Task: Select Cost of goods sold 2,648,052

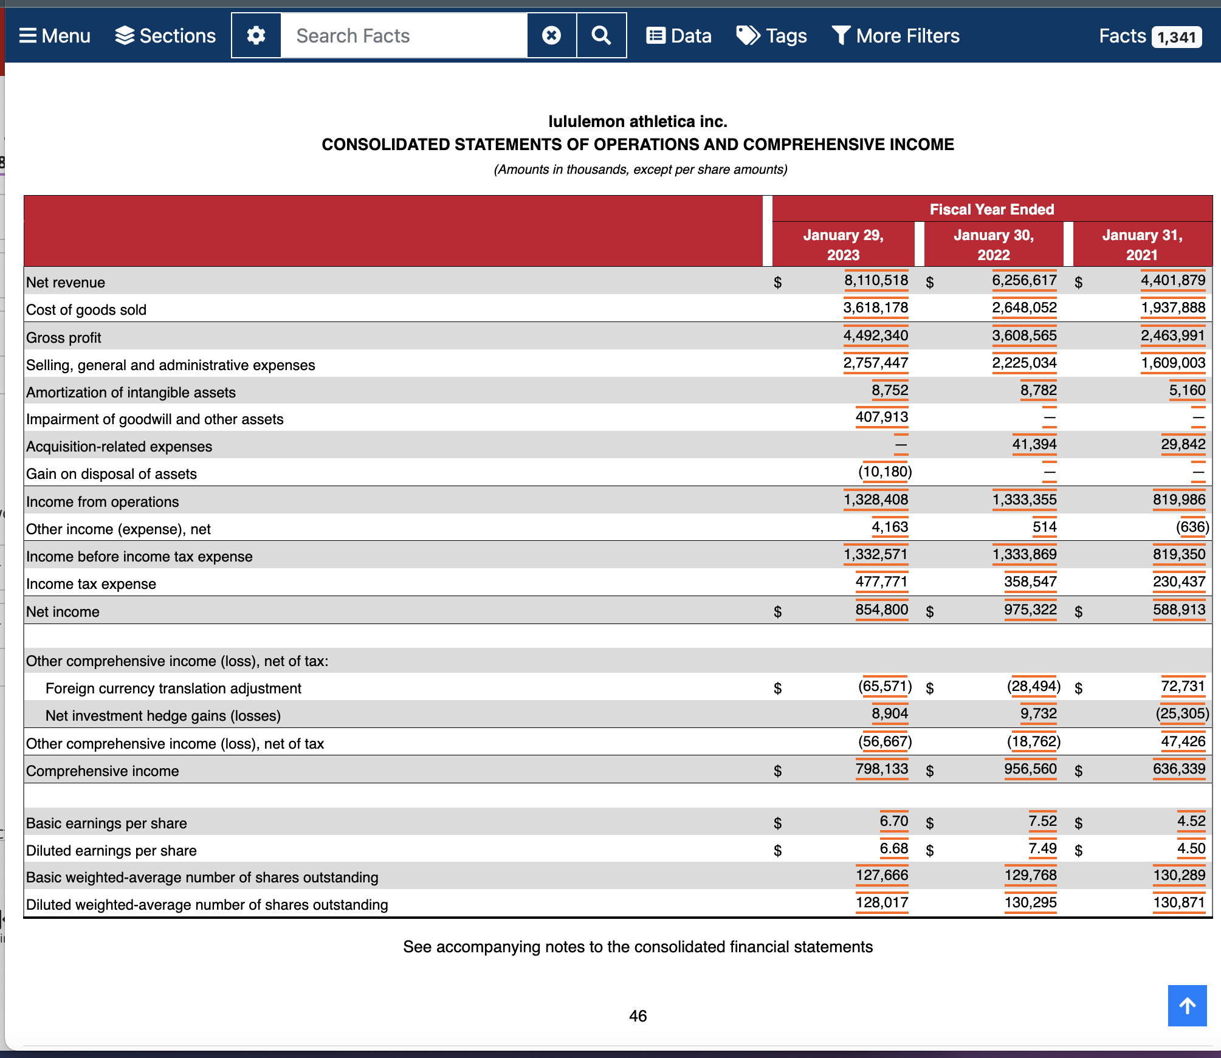Action: click(x=1024, y=307)
